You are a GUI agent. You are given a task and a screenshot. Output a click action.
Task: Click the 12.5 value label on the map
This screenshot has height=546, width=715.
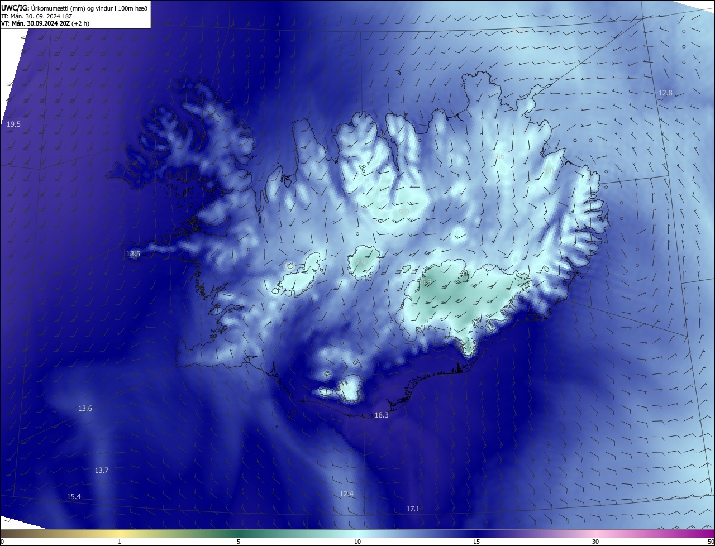[x=133, y=254]
